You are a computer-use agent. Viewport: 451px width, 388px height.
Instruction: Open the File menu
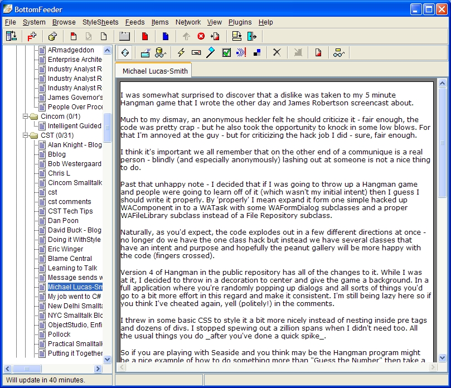[x=11, y=22]
